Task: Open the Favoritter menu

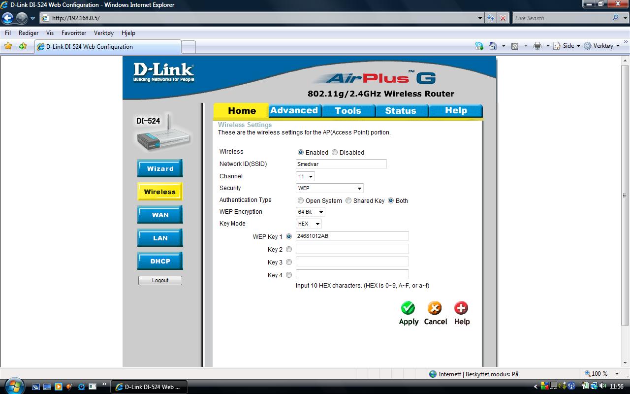Action: point(74,33)
